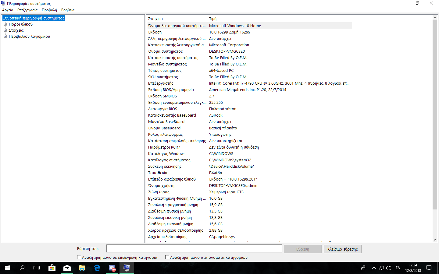Open Task View from the taskbar
This screenshot has height=274, width=439.
coord(37,268)
